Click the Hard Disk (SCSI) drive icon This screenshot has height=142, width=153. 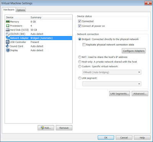(8, 30)
